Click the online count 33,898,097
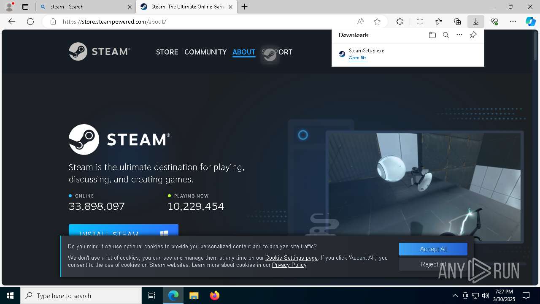Viewport: 540px width, 304px height. point(97,206)
